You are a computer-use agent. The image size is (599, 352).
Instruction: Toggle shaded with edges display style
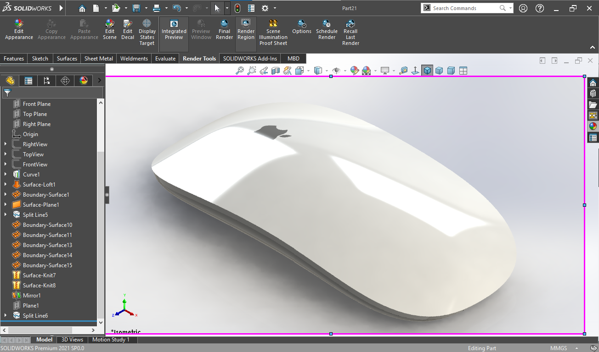click(428, 71)
